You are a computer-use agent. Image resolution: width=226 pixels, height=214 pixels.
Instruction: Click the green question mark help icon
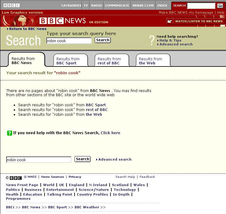10,133
